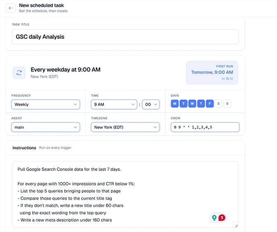
Task: Click the 'New York (EDT)' text under heading
Action: point(45,77)
